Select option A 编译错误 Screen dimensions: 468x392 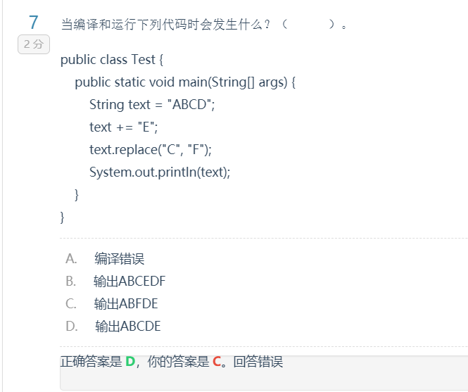119,258
